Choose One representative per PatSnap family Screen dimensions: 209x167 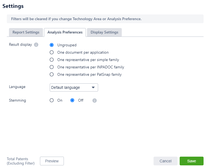click(52, 74)
